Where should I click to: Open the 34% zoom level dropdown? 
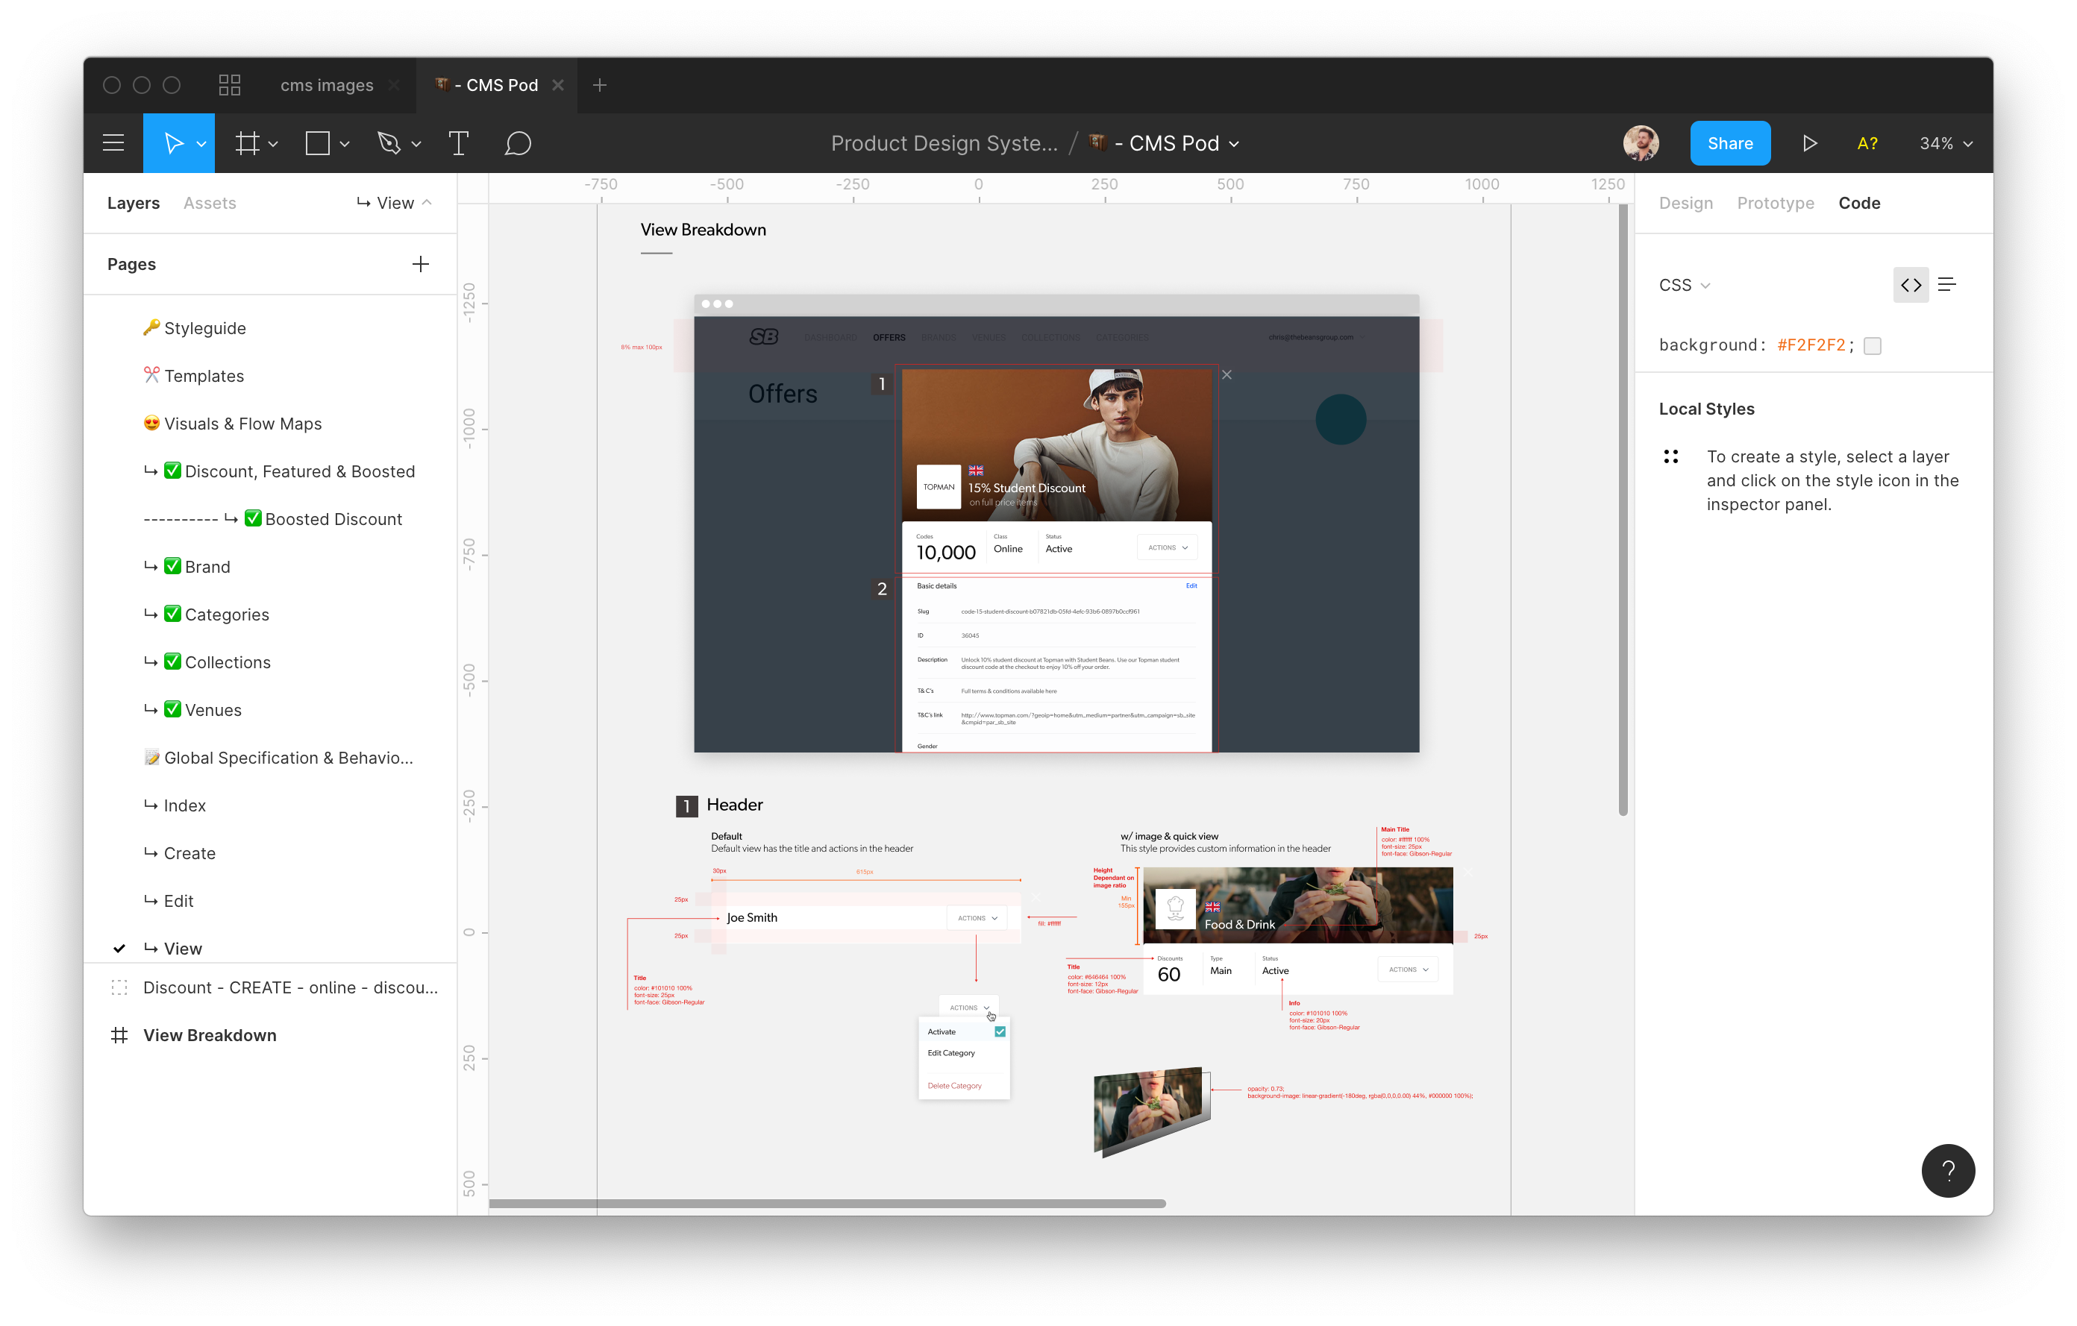tap(1946, 143)
